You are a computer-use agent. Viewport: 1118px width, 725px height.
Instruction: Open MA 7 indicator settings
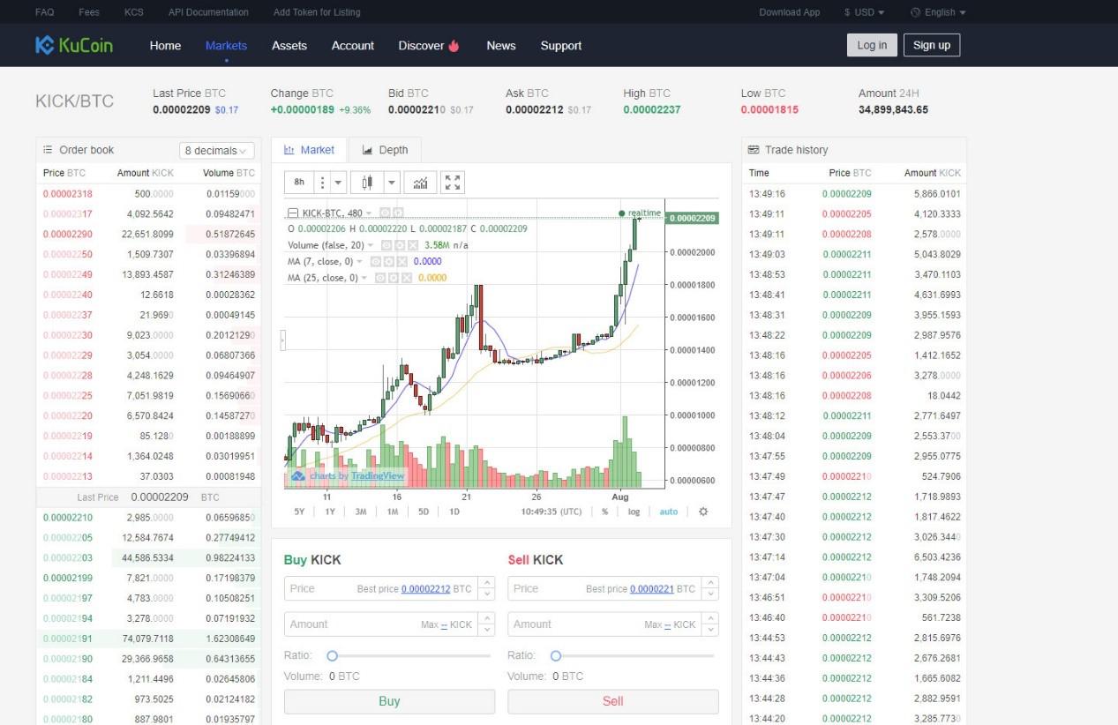coord(389,261)
